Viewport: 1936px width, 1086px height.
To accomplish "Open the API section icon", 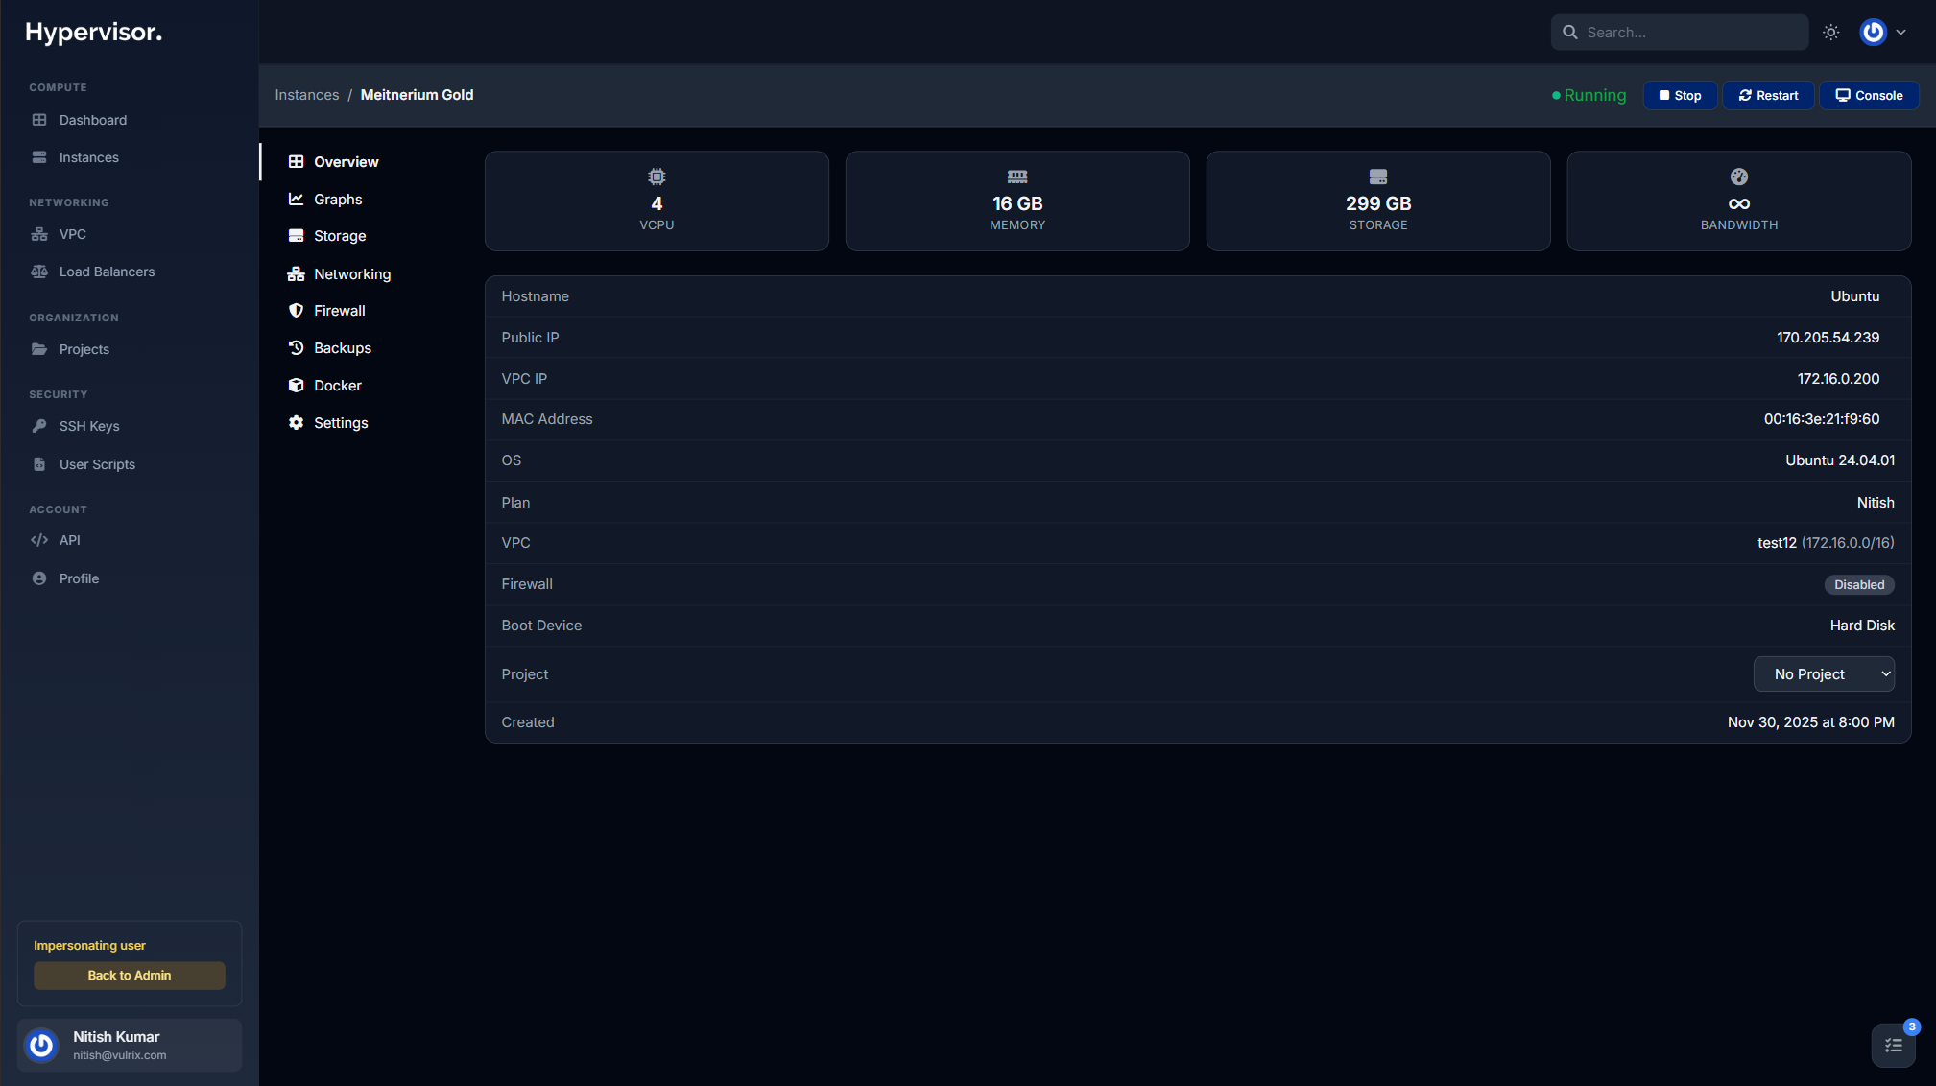I will tap(39, 539).
